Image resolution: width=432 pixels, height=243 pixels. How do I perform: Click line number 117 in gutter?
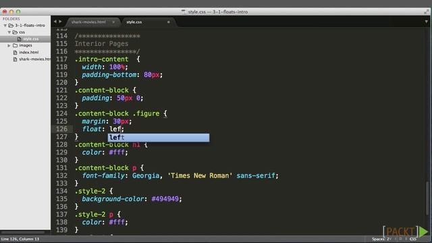[61, 59]
